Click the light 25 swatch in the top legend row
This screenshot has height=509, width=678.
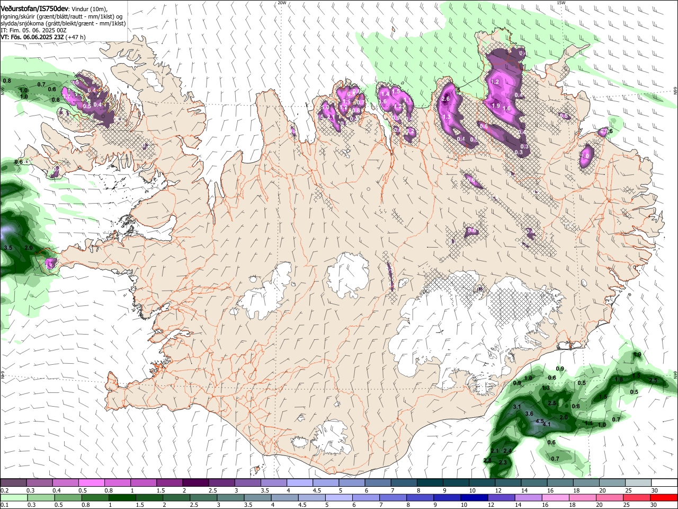(x=638, y=482)
